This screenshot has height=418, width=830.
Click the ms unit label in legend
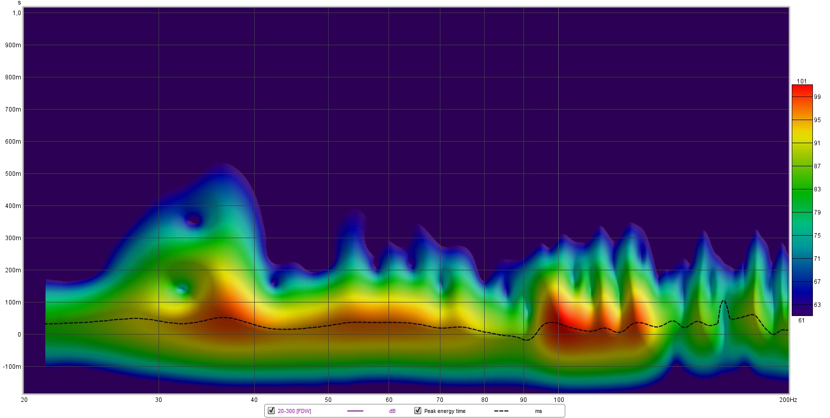pos(538,411)
